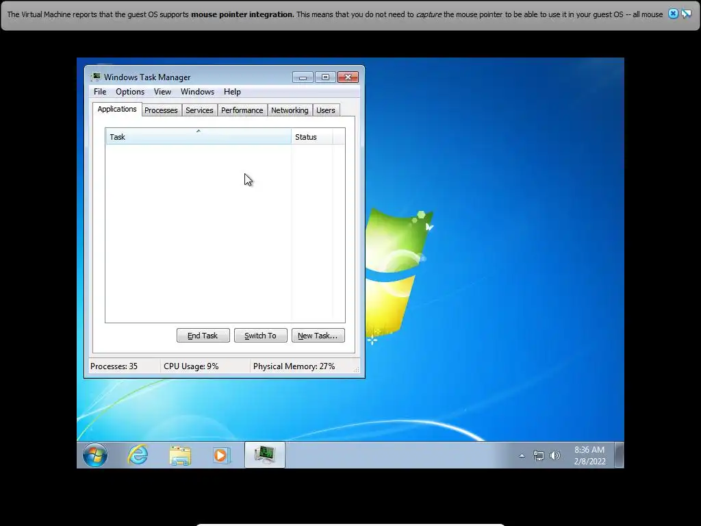Launch Internet Explorer from the taskbar
Screen dimensions: 701x526
point(138,455)
